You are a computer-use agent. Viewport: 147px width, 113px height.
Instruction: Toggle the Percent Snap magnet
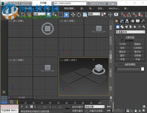point(135,15)
